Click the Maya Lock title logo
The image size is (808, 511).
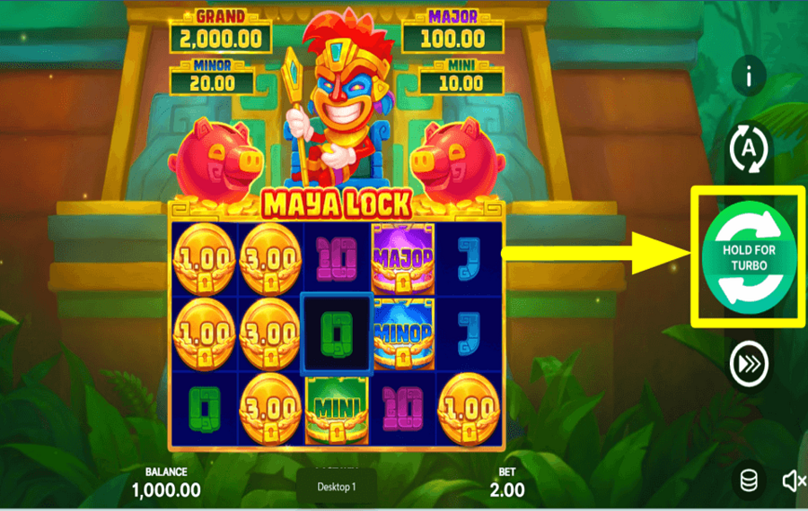tap(337, 204)
